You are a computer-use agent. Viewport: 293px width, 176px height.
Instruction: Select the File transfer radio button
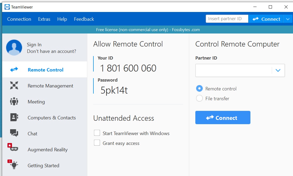(199, 98)
